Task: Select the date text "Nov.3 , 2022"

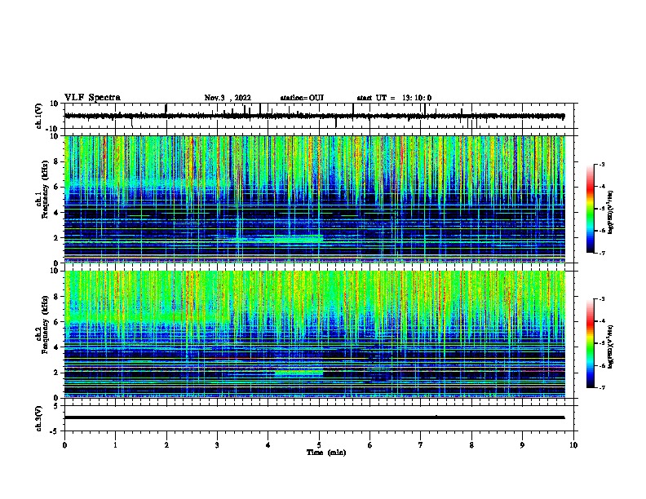Action: 228,98
